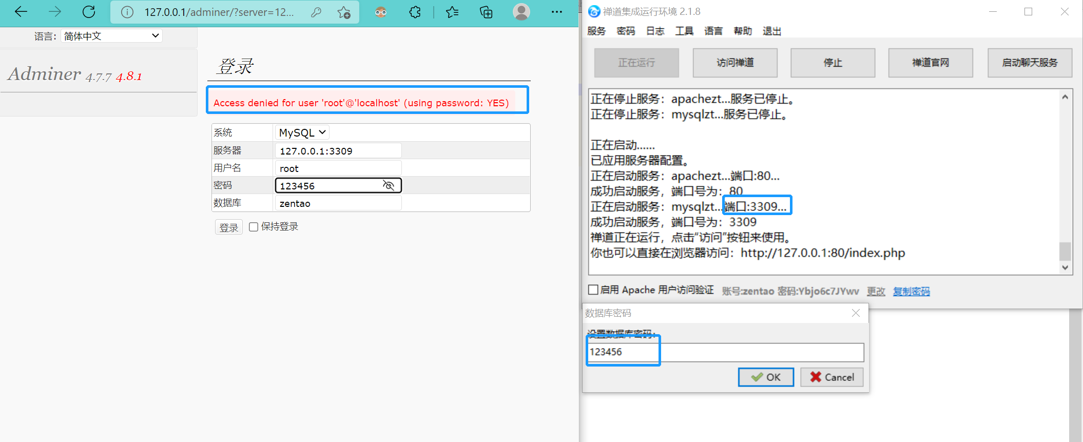Close the ZenTao runtime window
Viewport: 1083px width, 442px height.
(1065, 11)
